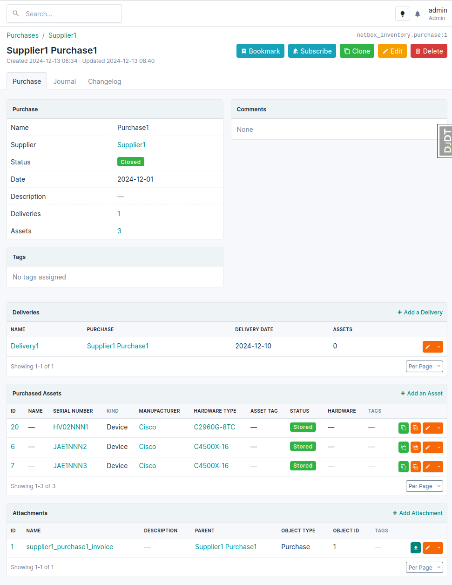Go to Supplier1 breadcrumb
This screenshot has height=585, width=452.
point(62,35)
